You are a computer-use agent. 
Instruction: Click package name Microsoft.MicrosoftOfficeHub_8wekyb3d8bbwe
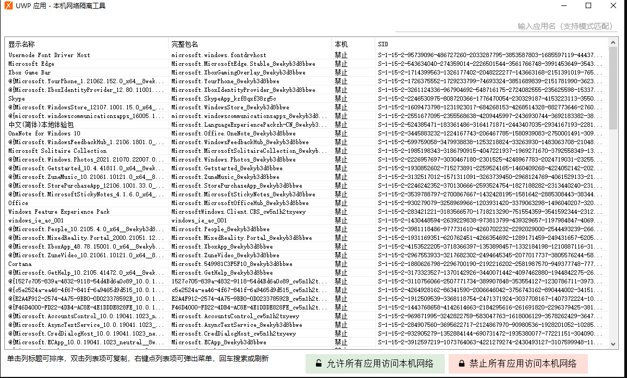coord(240,203)
